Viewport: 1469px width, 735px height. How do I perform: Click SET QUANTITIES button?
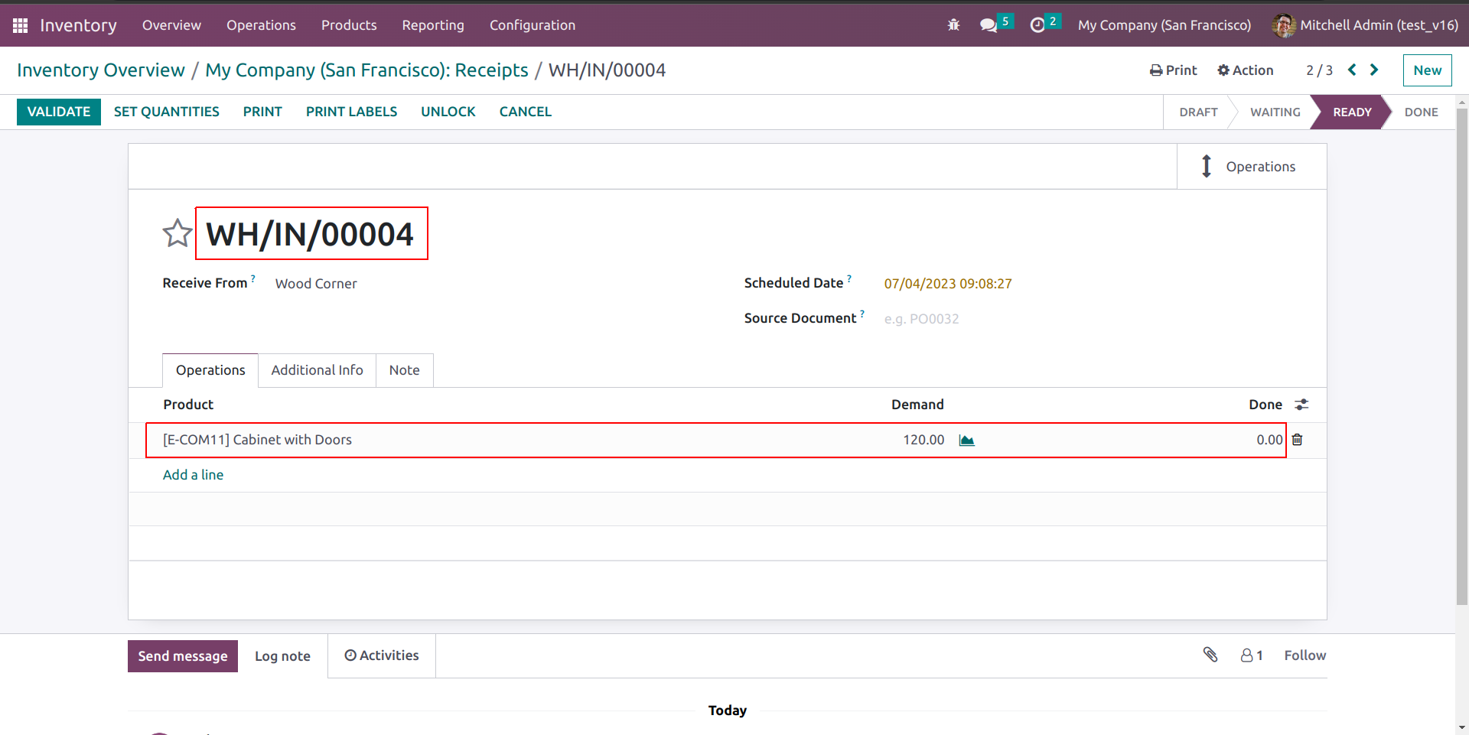click(x=167, y=112)
